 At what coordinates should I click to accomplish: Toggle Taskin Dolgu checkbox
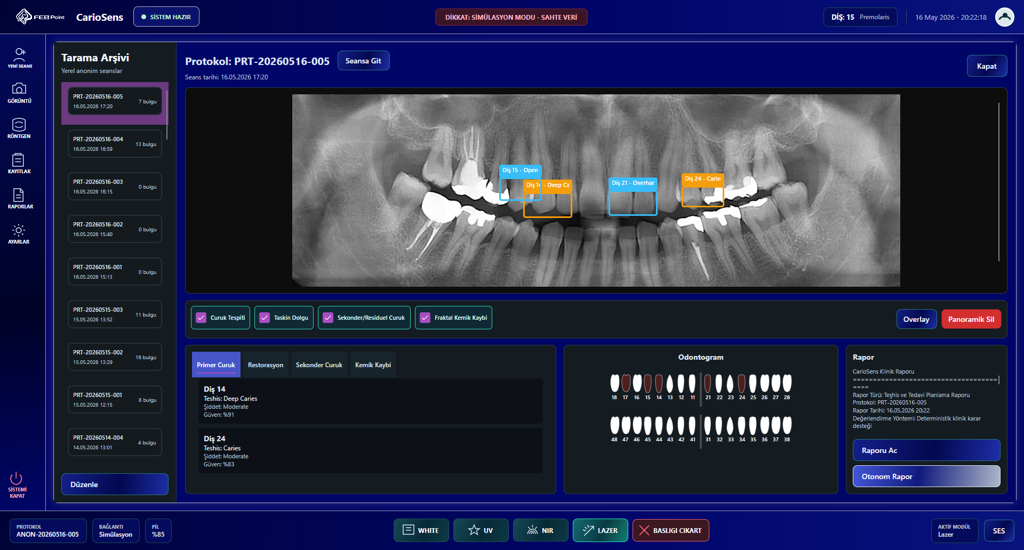(x=284, y=318)
